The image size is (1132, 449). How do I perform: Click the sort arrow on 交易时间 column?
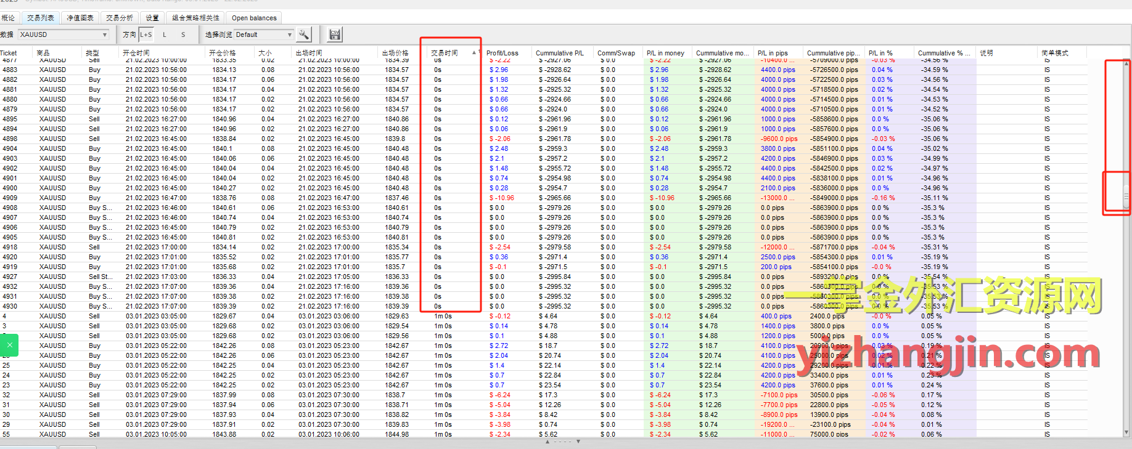[474, 53]
